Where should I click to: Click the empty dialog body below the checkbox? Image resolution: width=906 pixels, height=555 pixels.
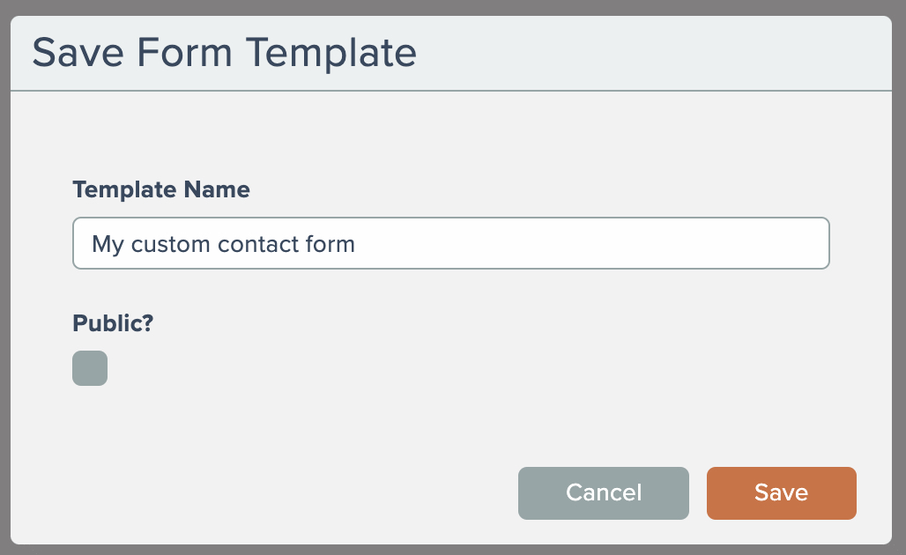[x=264, y=432]
